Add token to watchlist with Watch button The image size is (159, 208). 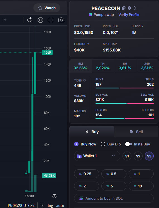[47, 8]
